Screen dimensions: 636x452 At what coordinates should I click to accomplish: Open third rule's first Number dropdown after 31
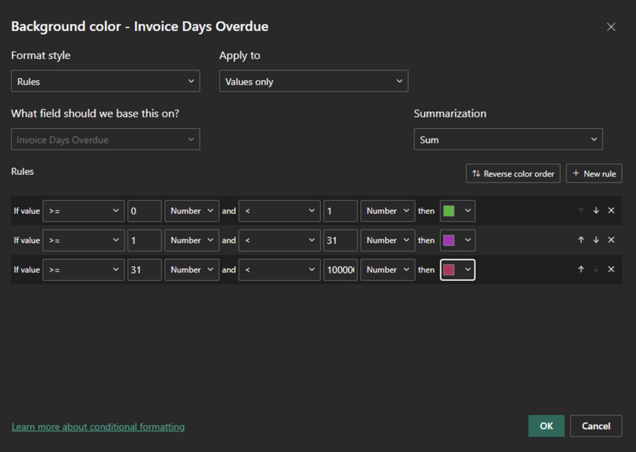click(192, 269)
